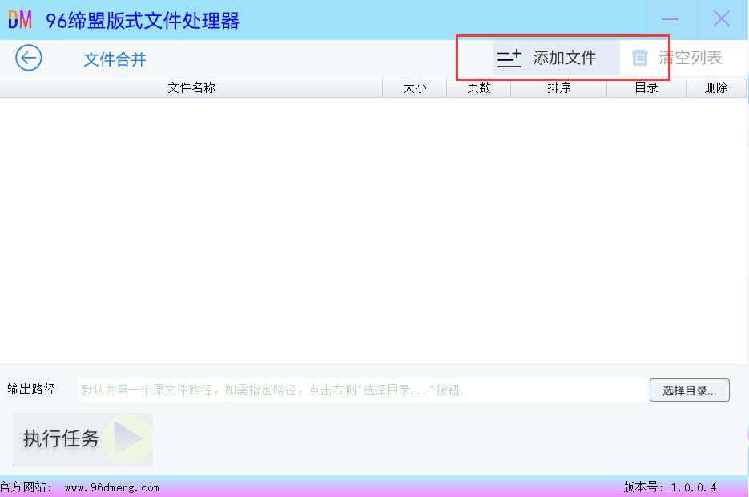Screen dimensions: 749x497
Task: Click the trash can icon beside 清空列表
Action: [x=639, y=58]
